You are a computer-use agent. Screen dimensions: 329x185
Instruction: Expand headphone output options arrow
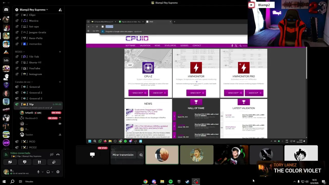(x=52, y=172)
